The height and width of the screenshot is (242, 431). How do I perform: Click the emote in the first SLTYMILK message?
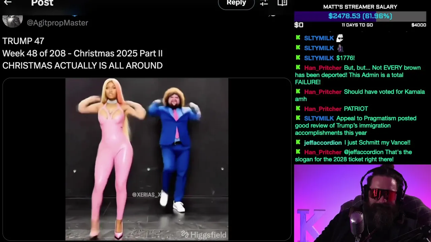coord(340,38)
